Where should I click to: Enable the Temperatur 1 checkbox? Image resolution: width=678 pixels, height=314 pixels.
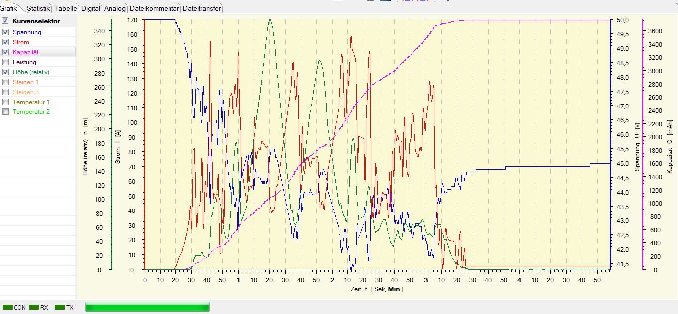click(5, 102)
